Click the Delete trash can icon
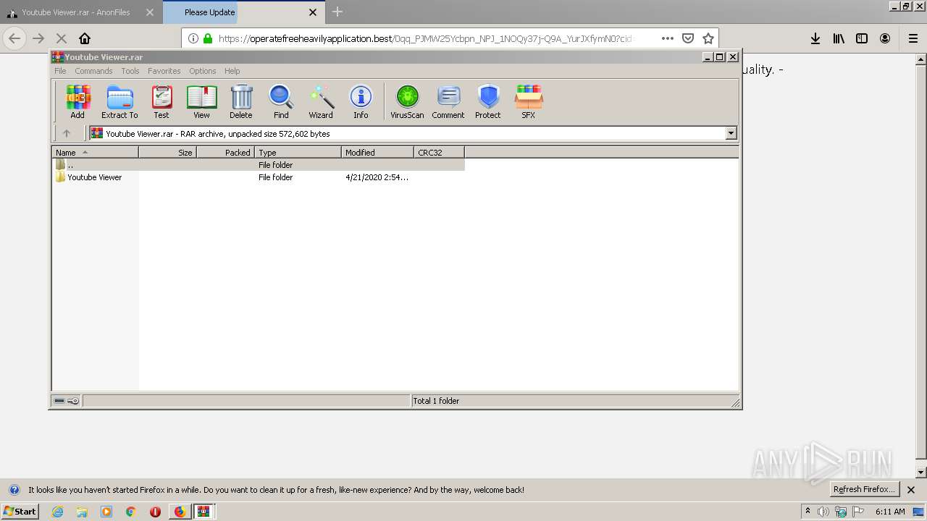The image size is (927, 521). pos(241,101)
